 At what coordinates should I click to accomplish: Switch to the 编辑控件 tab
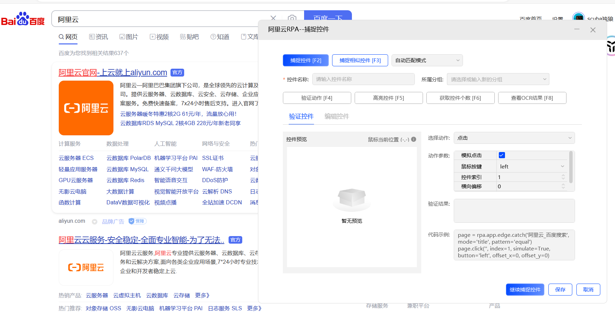[337, 117]
